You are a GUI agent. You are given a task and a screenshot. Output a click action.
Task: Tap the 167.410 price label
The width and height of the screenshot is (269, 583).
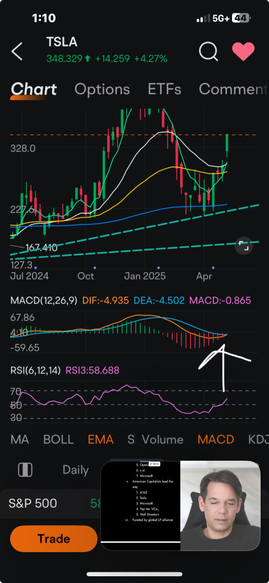point(41,247)
